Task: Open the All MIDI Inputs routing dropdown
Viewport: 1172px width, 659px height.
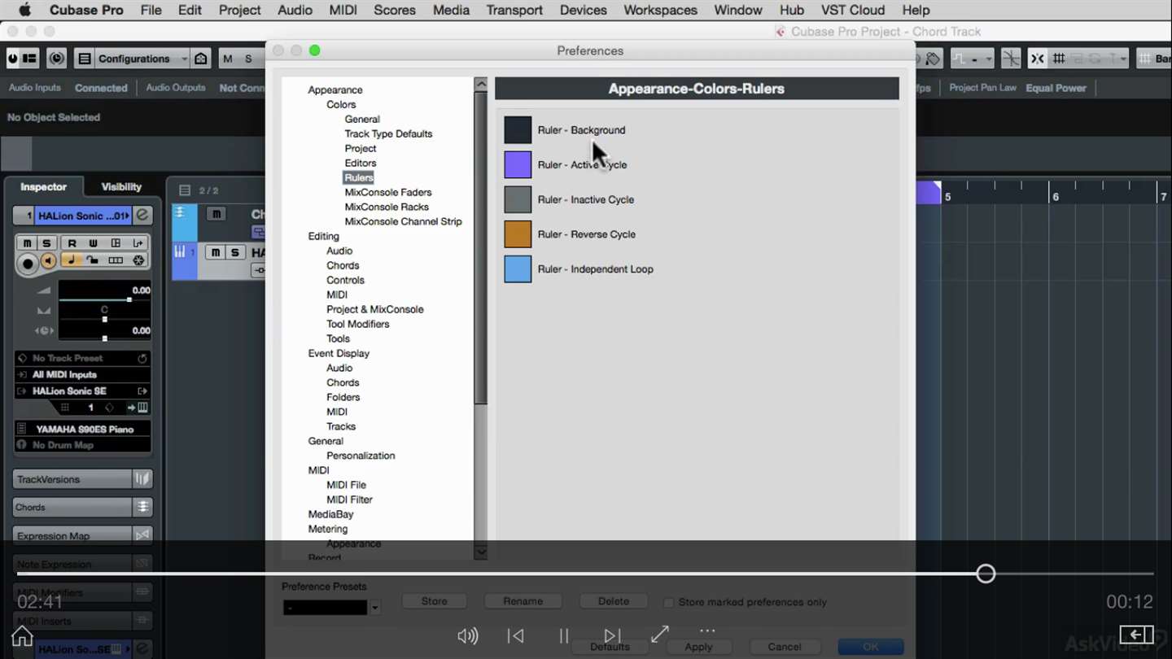Action: pyautogui.click(x=82, y=374)
